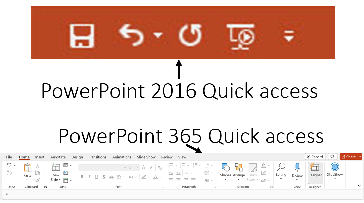Viewport: 364px width, 203px height.
Task: Toggle Underline formatting
Action: (96, 177)
